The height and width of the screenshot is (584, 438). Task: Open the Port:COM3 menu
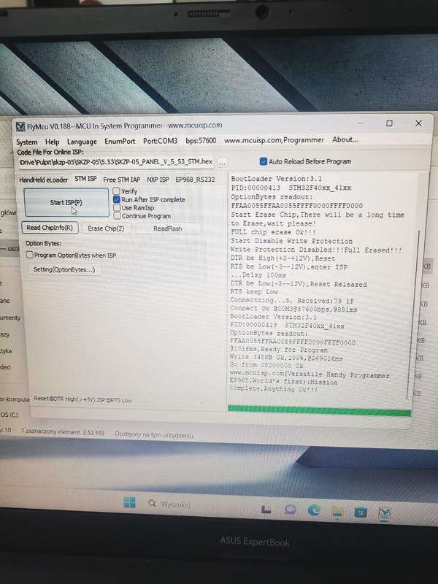click(x=159, y=141)
